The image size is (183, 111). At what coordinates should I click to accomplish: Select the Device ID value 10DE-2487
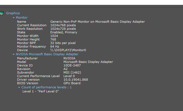[72, 65]
